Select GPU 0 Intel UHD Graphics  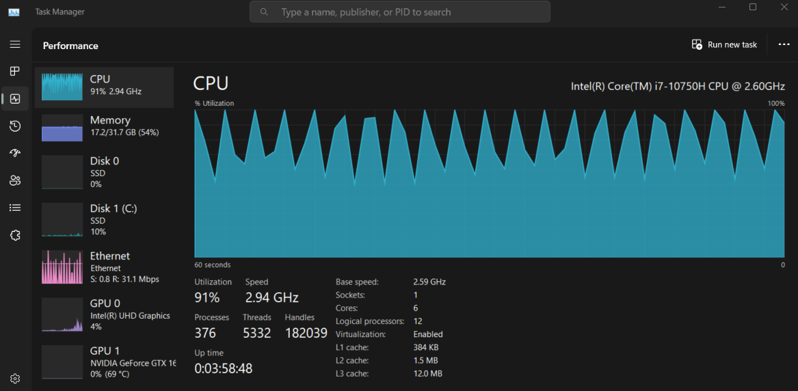tap(104, 315)
